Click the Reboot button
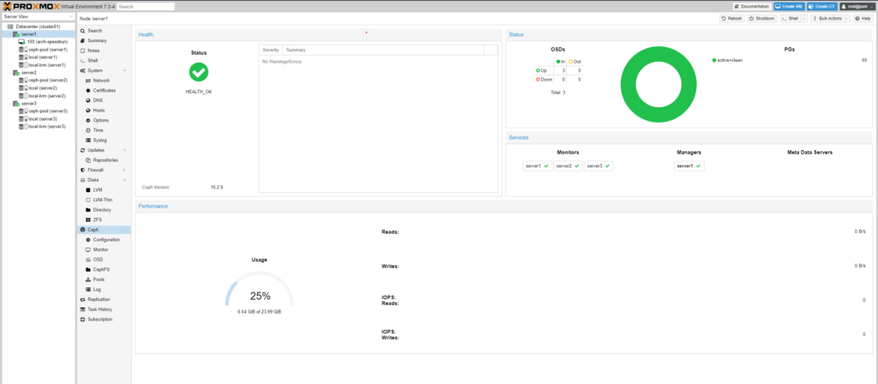878x384 pixels. click(x=732, y=19)
